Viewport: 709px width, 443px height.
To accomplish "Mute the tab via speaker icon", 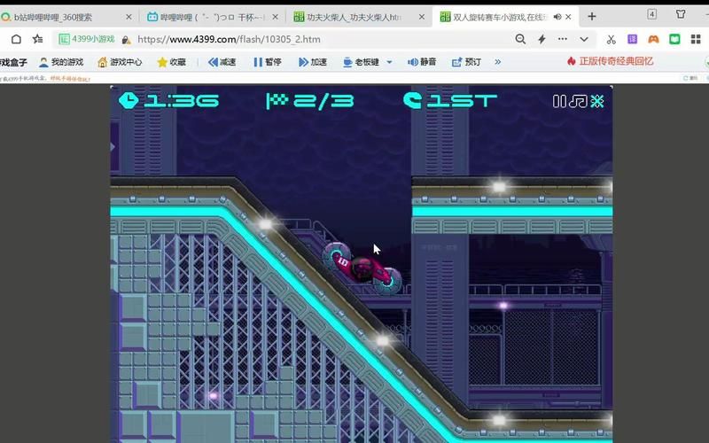I will point(557,17).
